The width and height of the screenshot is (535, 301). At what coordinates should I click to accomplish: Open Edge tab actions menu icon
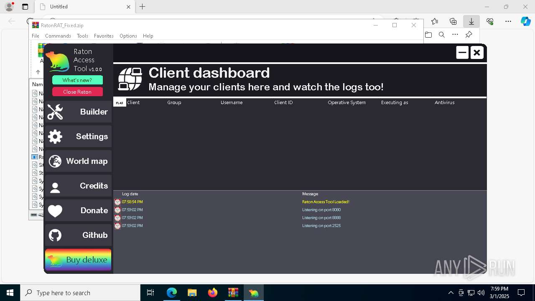click(25, 7)
